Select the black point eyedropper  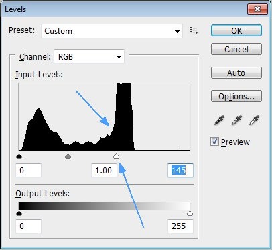tap(219, 120)
